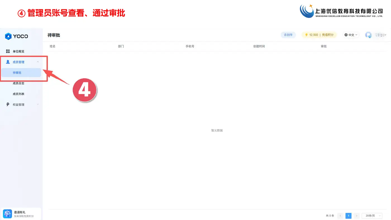Click the 充值积分 link
Image resolution: width=391 pixels, height=220 pixels.
point(328,35)
